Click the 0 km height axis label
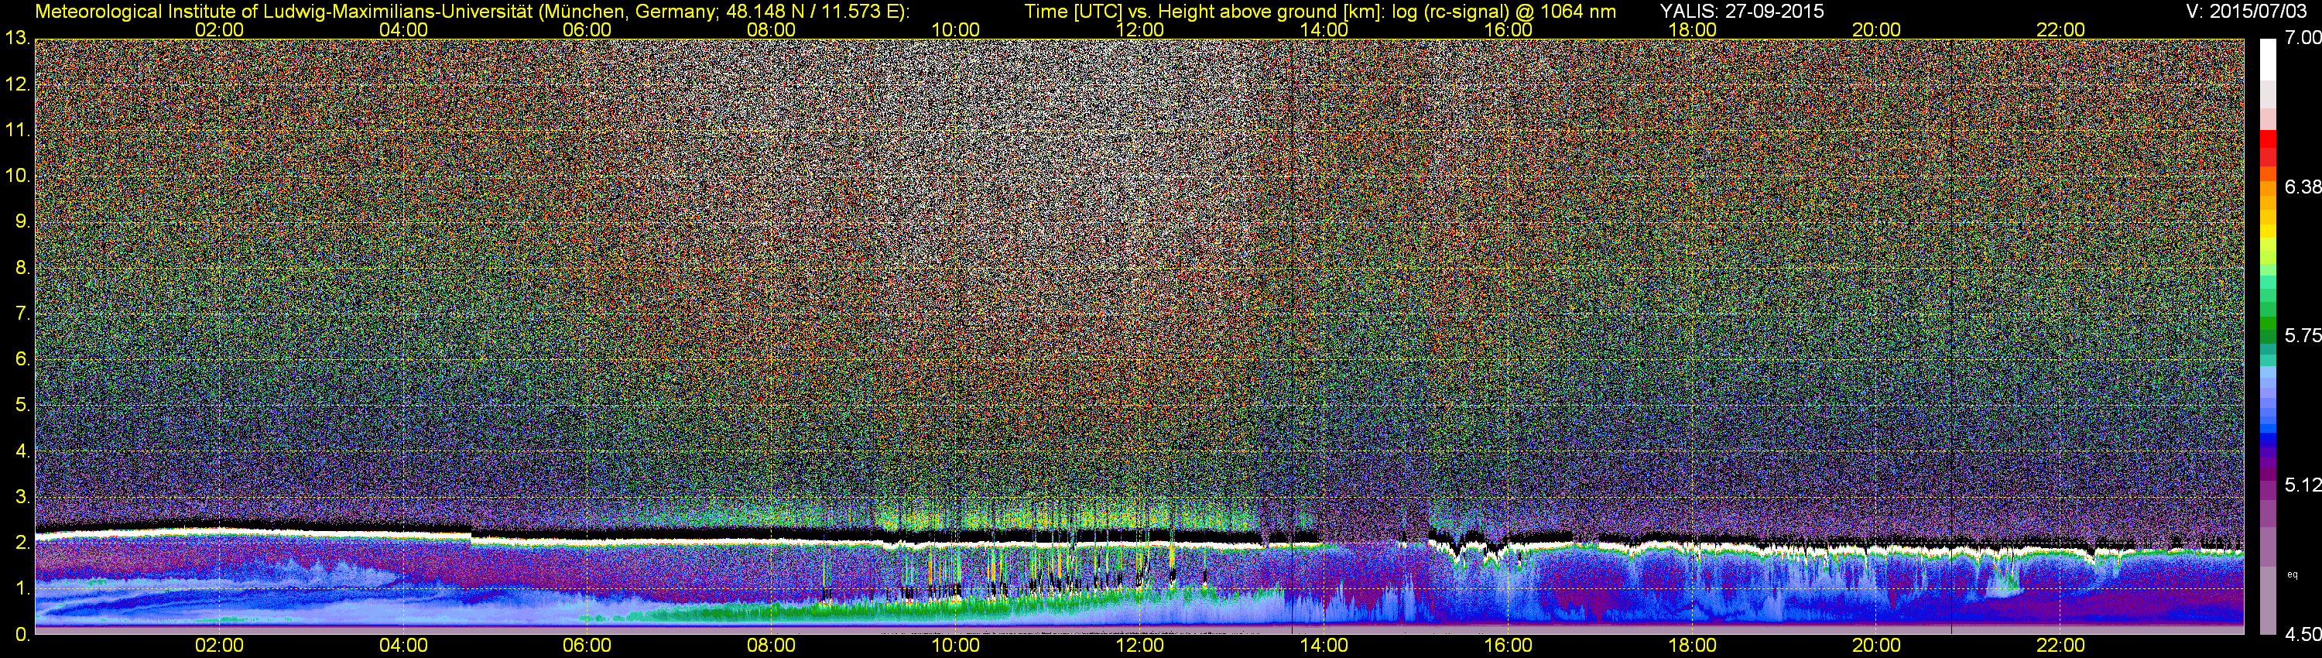Image resolution: width=2322 pixels, height=658 pixels. 22,635
